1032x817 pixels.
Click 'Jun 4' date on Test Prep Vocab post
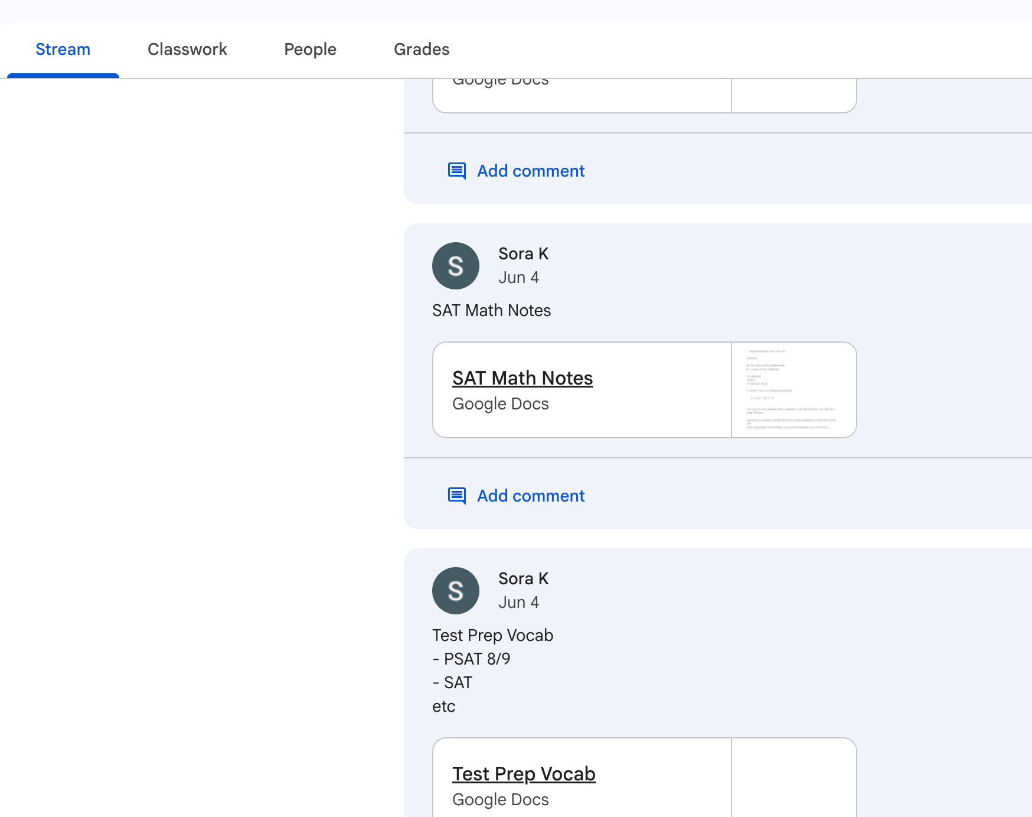518,603
